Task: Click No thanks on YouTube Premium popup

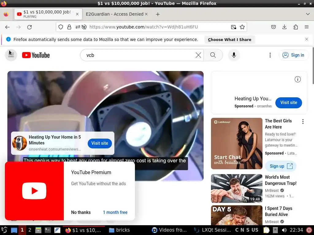Action: coord(81,212)
